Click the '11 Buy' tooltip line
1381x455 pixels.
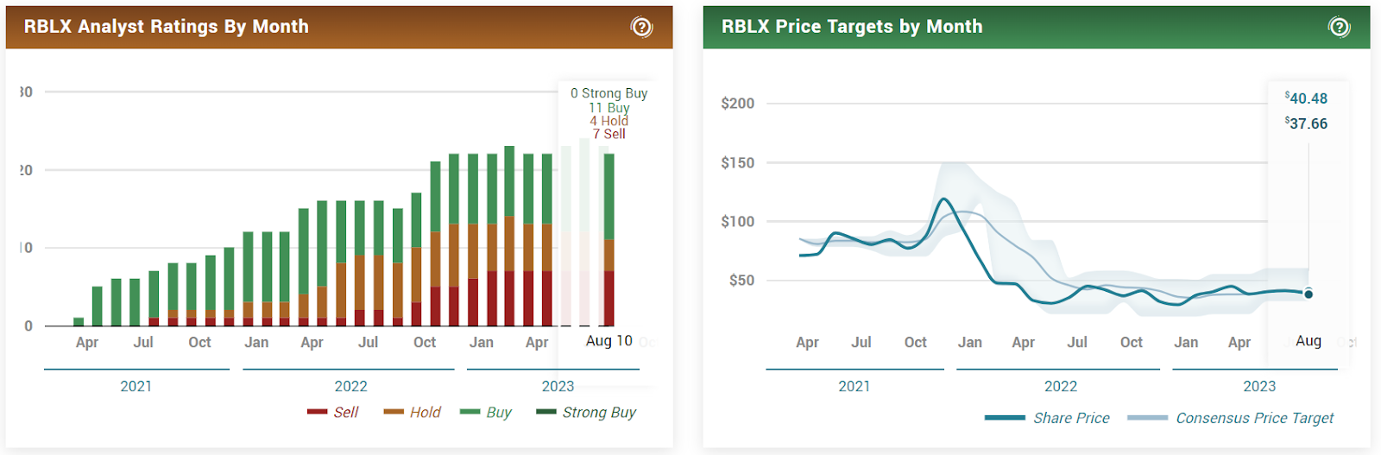pos(609,107)
